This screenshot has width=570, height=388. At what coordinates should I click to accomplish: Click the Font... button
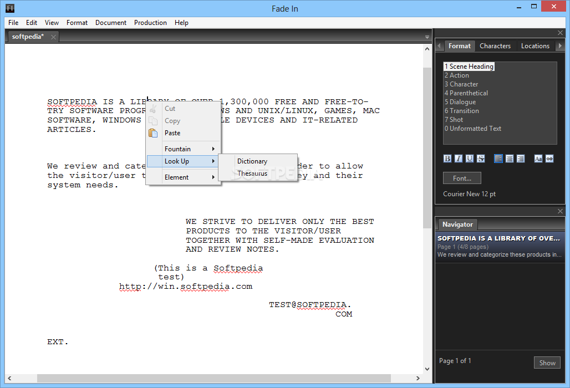[462, 178]
